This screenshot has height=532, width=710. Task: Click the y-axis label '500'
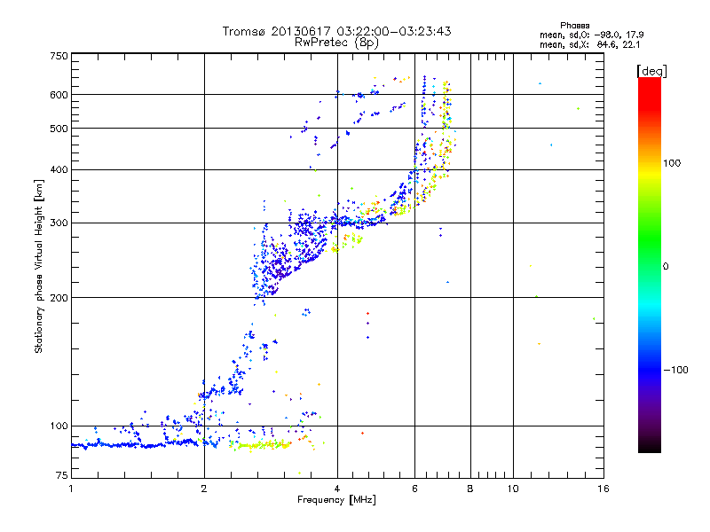tap(59, 129)
